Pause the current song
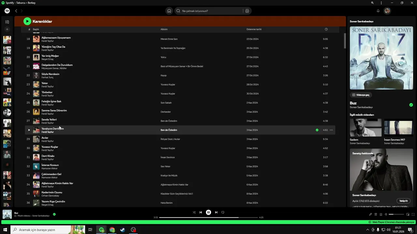Screen dimensions: 417x234 208,212
